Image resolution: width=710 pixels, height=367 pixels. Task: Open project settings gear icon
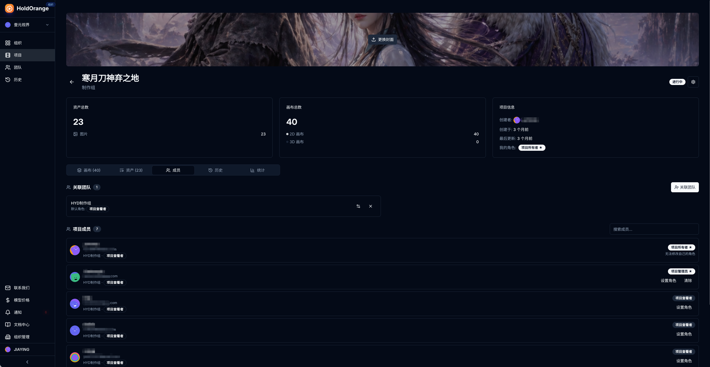(x=693, y=82)
